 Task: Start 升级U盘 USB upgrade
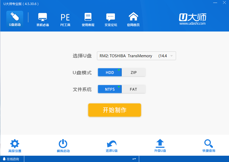click(x=160, y=145)
